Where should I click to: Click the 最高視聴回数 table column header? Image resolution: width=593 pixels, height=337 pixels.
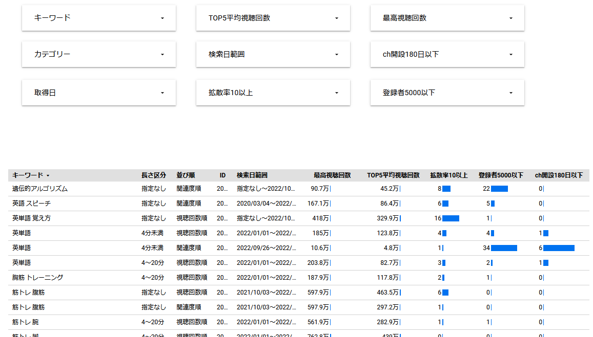pyautogui.click(x=332, y=175)
